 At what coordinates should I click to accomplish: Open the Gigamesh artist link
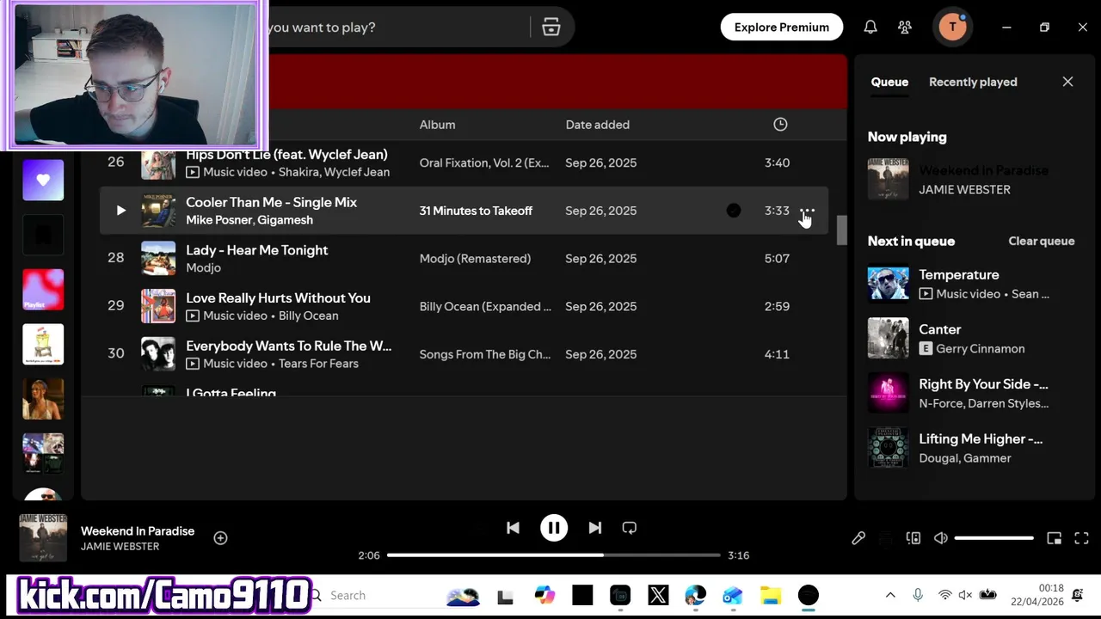click(x=286, y=220)
